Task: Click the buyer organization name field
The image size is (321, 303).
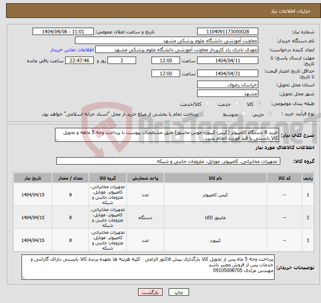Action: (167, 41)
